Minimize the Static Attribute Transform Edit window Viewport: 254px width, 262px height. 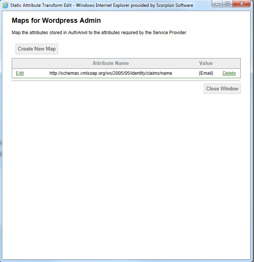tap(217, 4)
